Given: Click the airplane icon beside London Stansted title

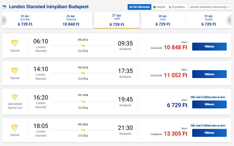Looking at the screenshot, I should pyautogui.click(x=4, y=7).
